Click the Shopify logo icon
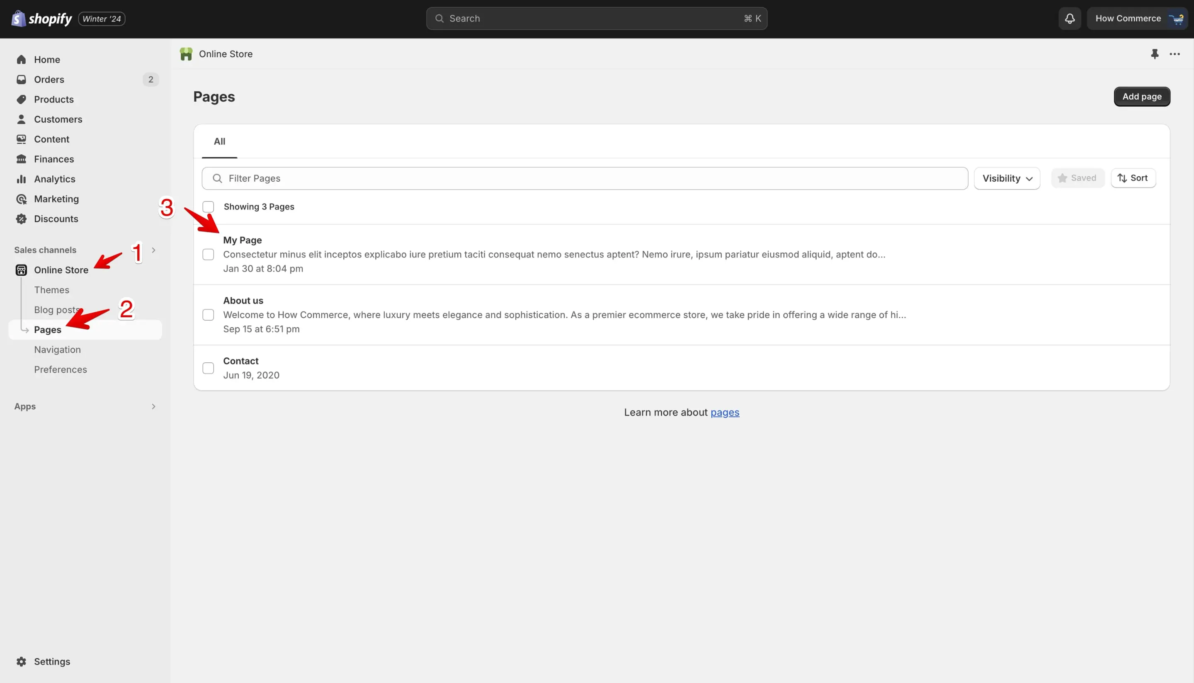Image resolution: width=1194 pixels, height=683 pixels. [x=18, y=19]
